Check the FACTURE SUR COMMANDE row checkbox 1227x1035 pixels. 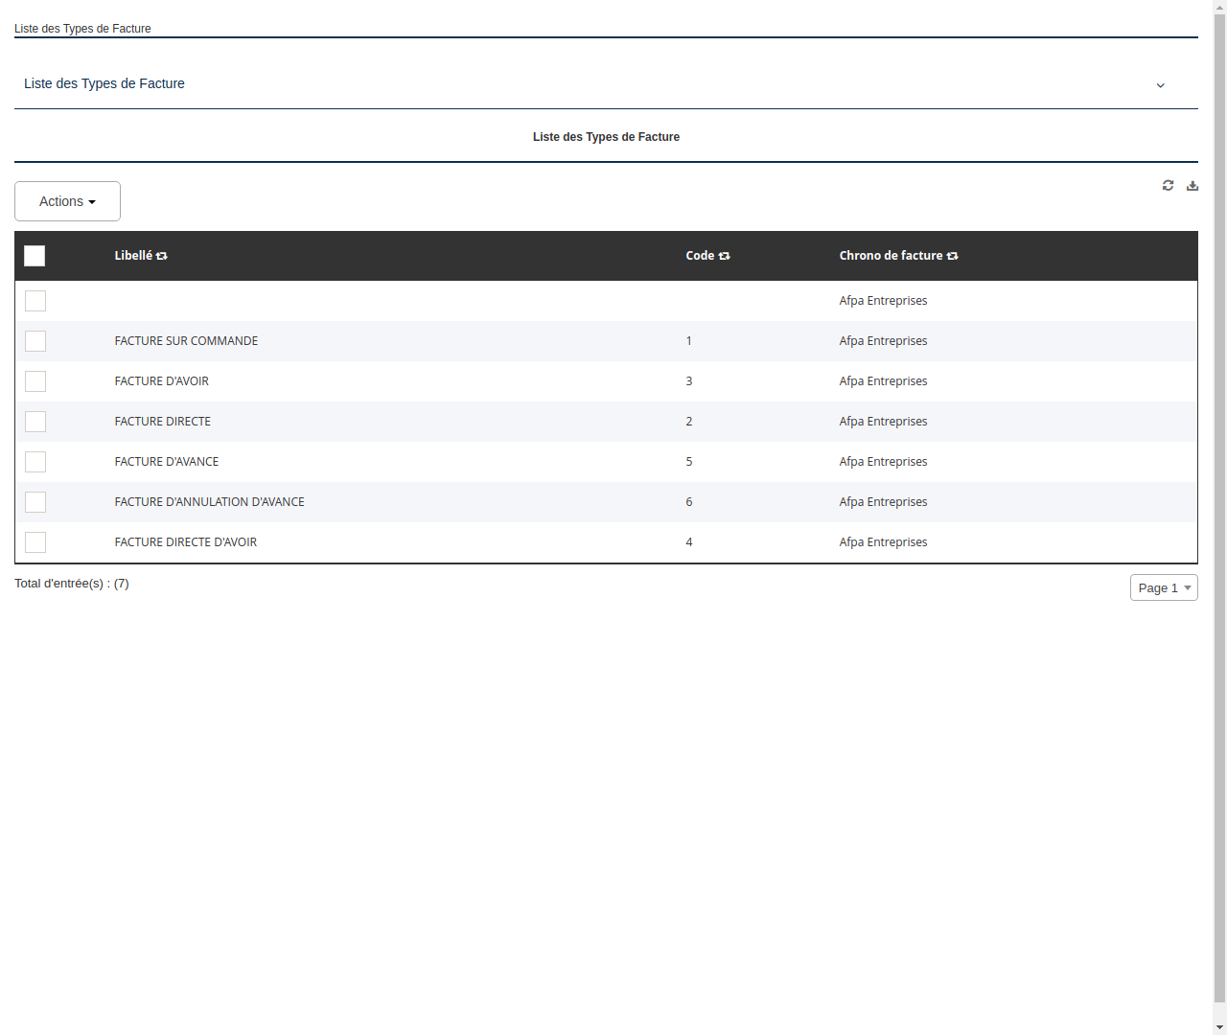click(35, 341)
